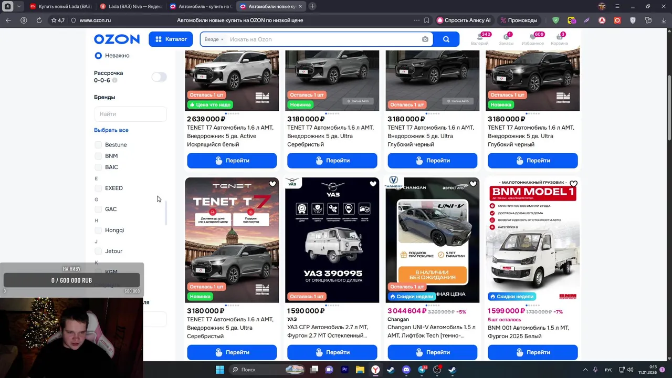Click the Промокоды button
The height and width of the screenshot is (378, 672).
tap(519, 20)
